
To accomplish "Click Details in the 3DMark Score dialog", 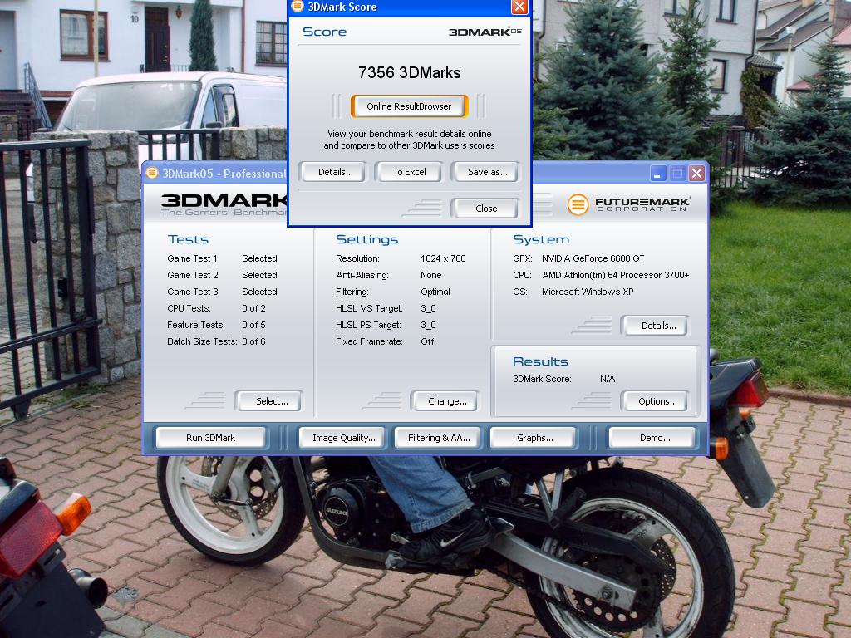I will click(335, 172).
